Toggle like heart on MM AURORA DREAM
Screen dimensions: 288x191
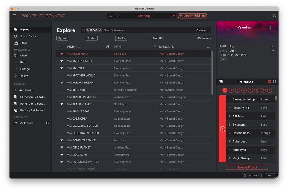62,82
